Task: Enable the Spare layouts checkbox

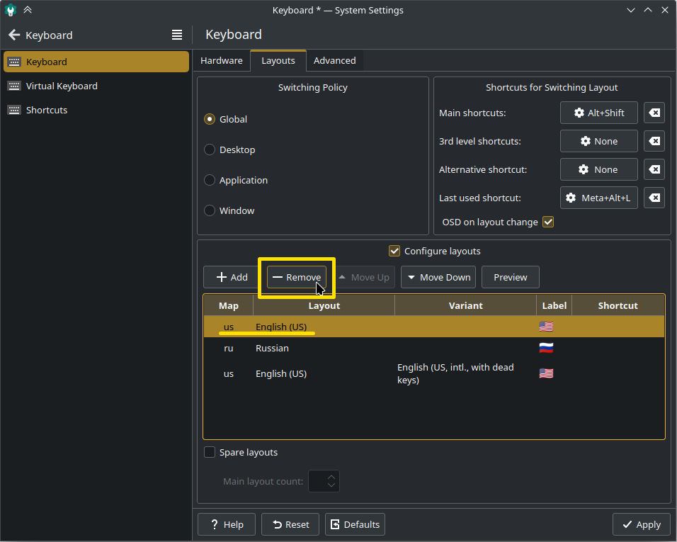Action: [x=210, y=452]
